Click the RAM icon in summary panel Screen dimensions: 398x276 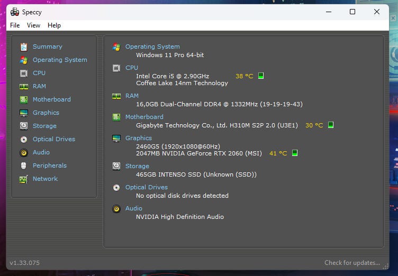[x=116, y=96]
